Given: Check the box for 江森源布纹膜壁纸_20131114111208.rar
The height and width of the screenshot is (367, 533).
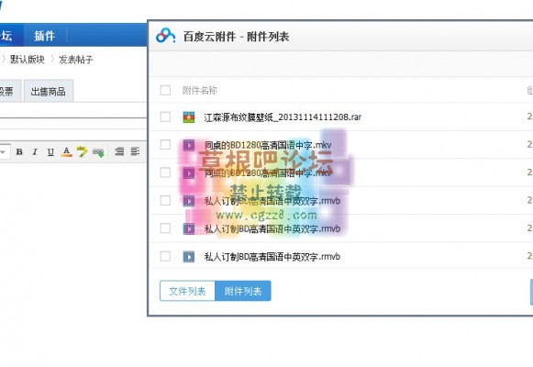Looking at the screenshot, I should tap(165, 117).
